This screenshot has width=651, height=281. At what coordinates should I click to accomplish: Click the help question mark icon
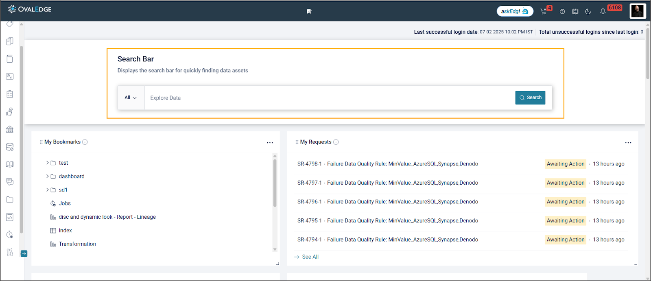pos(562,11)
